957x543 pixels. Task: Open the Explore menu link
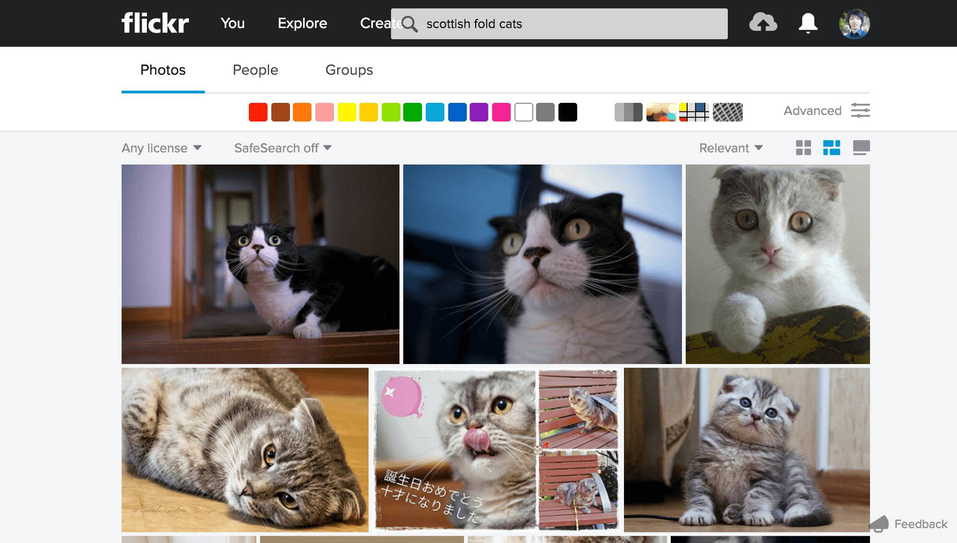pyautogui.click(x=302, y=23)
